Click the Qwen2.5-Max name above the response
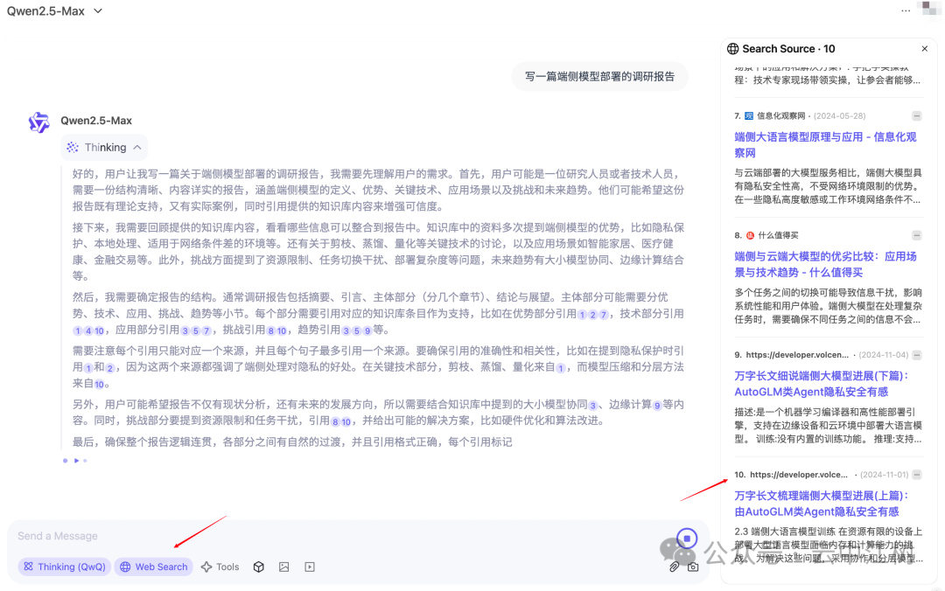945x591 pixels. pyautogui.click(x=96, y=121)
